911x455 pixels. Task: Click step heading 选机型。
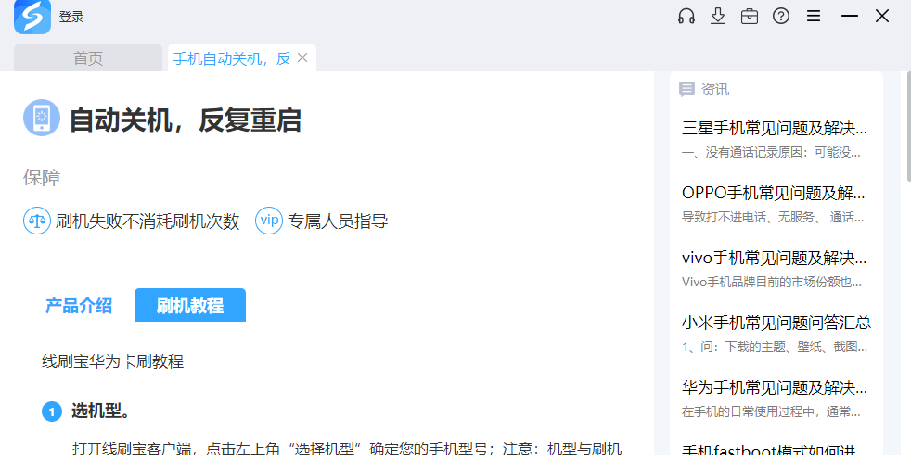coord(100,411)
